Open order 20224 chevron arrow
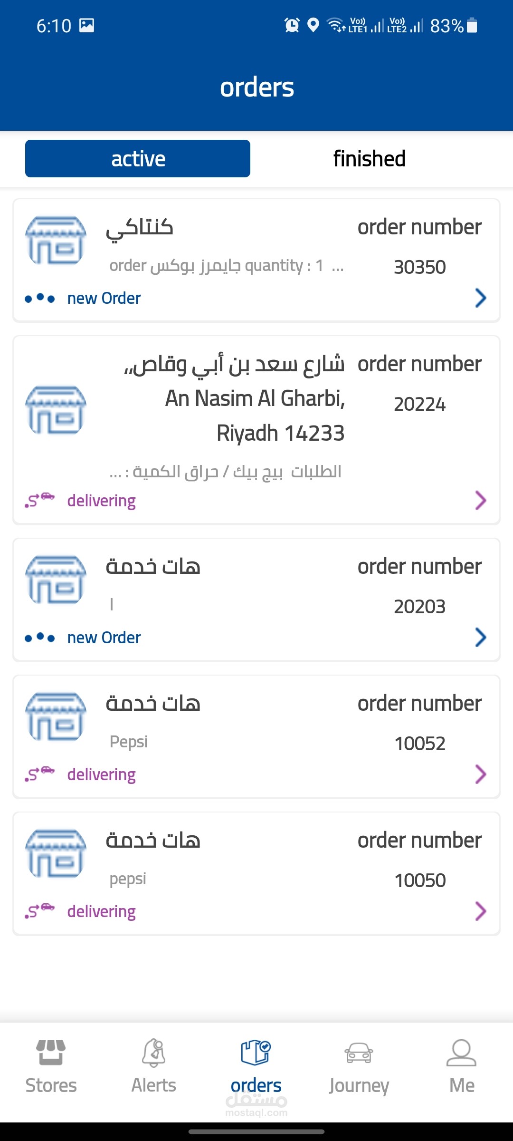The height and width of the screenshot is (1141, 513). [x=480, y=501]
